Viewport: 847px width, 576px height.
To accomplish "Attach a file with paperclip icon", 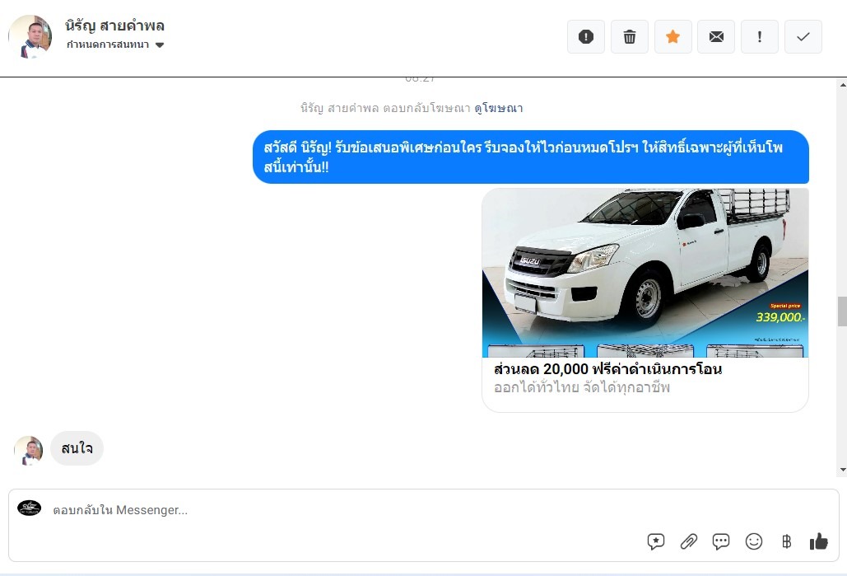I will [x=688, y=541].
